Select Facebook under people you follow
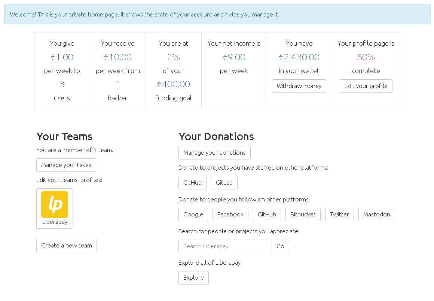The image size is (434, 301). 230,215
